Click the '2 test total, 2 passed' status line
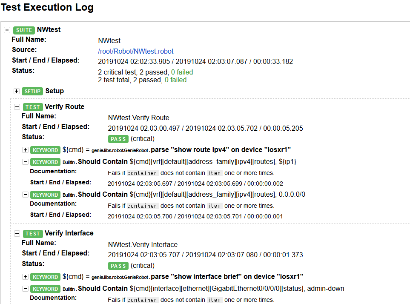This screenshot has width=410, height=304. 142,80
